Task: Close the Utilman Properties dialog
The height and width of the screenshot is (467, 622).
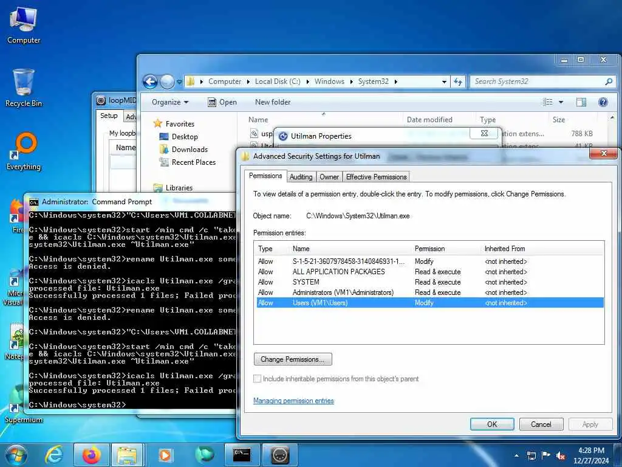Action: point(484,133)
